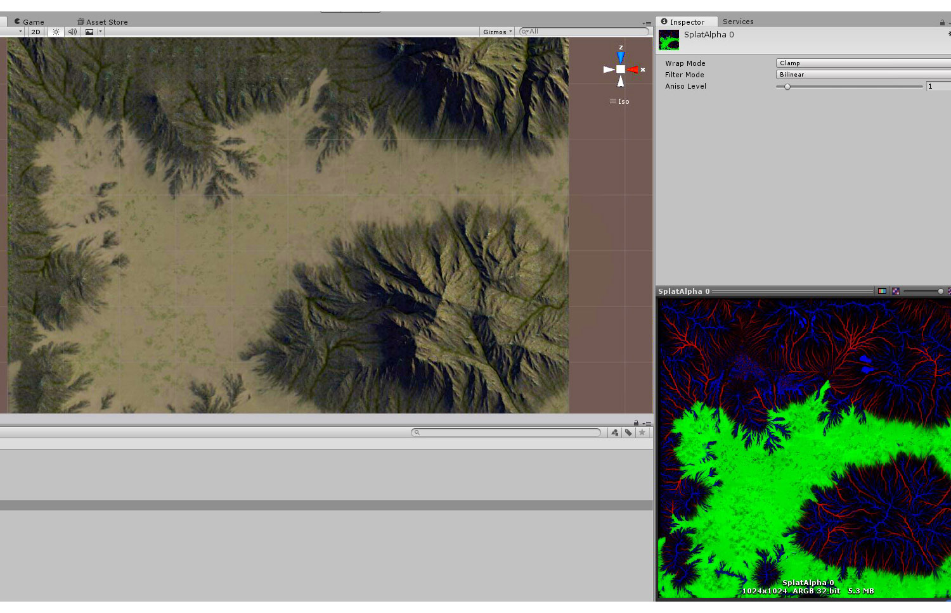
Task: Toggle scene effects image icon
Action: [x=89, y=32]
